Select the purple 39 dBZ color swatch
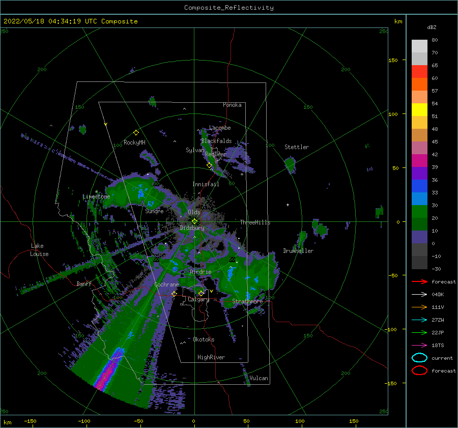The height and width of the screenshot is (428, 458). click(419, 174)
